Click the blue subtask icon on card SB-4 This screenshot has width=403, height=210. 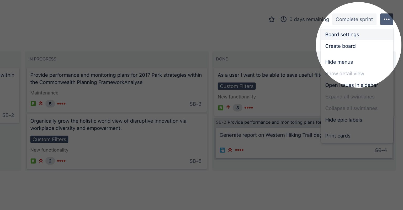[222, 150]
